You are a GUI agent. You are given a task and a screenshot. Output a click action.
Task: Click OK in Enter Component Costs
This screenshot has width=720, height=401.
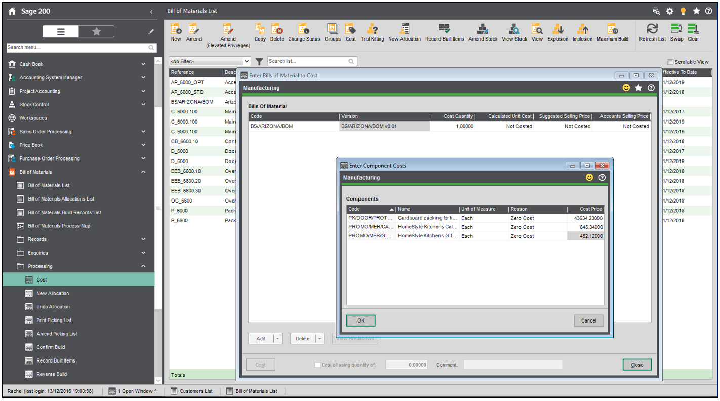click(x=361, y=320)
